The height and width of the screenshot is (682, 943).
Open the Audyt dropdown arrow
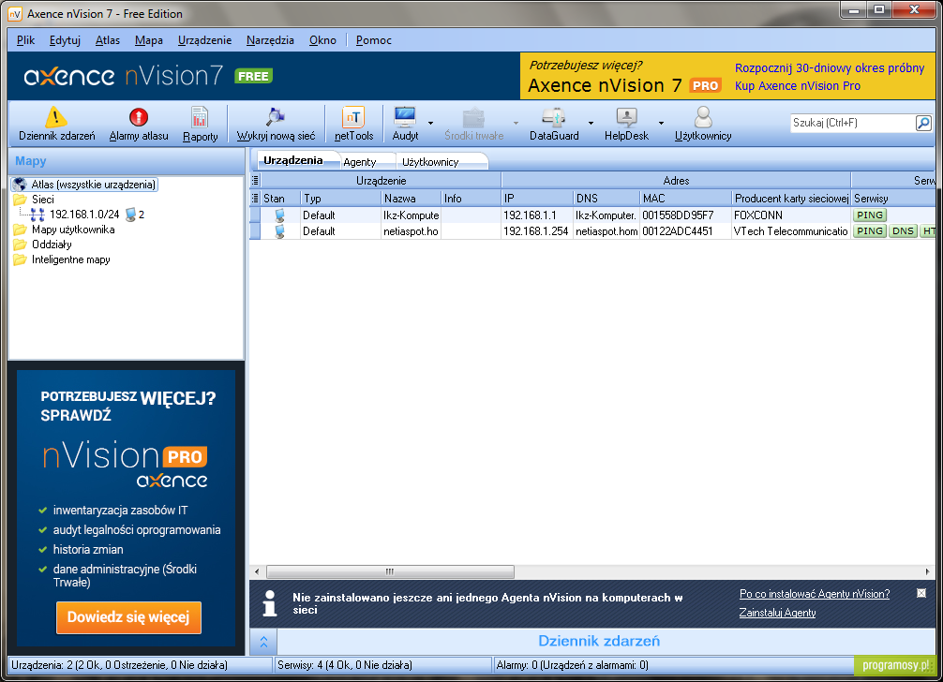[430, 123]
